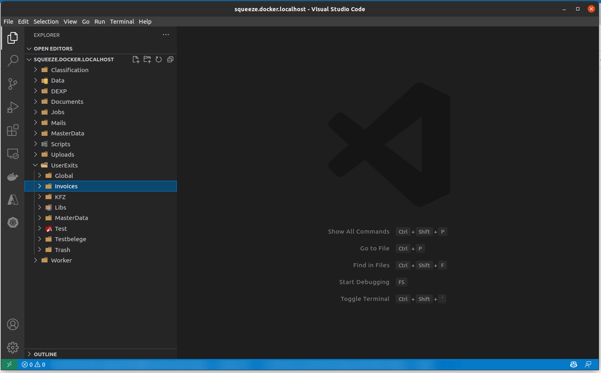Expand the Data folder

(101, 81)
